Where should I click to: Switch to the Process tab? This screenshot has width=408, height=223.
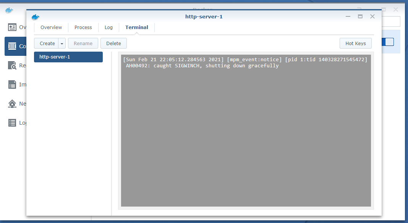pos(83,28)
